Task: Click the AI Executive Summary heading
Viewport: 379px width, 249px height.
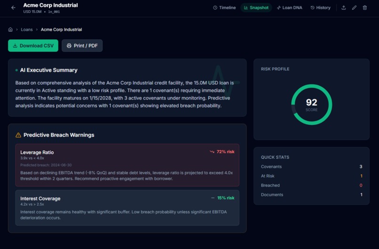Action: pyautogui.click(x=48, y=70)
